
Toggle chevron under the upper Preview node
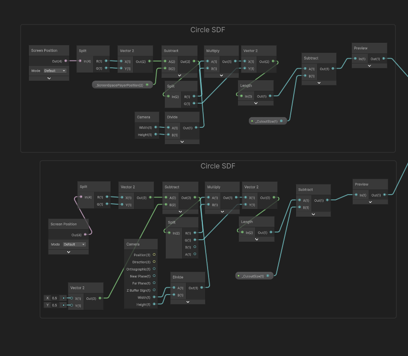point(369,65)
